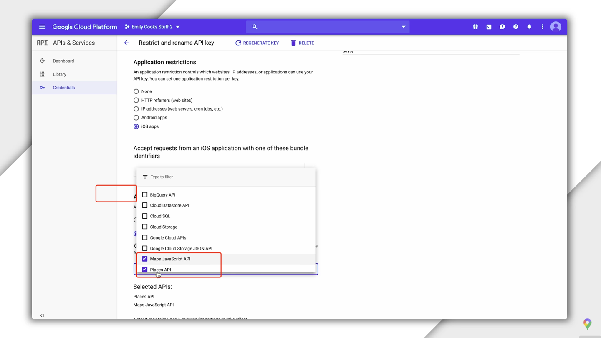The image size is (601, 338).
Task: Click the search magnifier icon
Action: (255, 27)
